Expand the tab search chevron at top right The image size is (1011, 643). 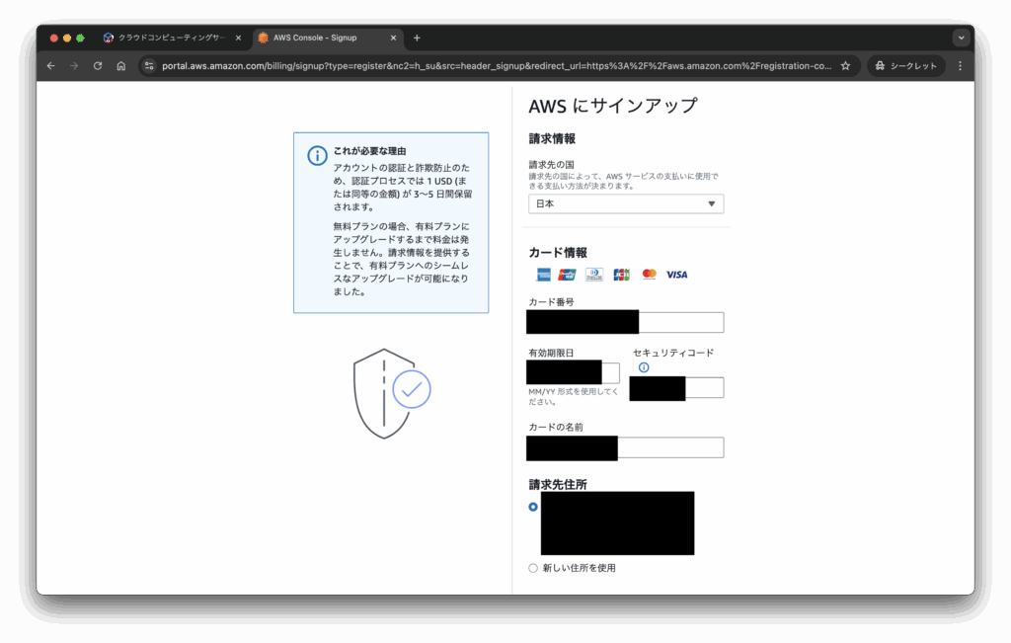point(960,37)
